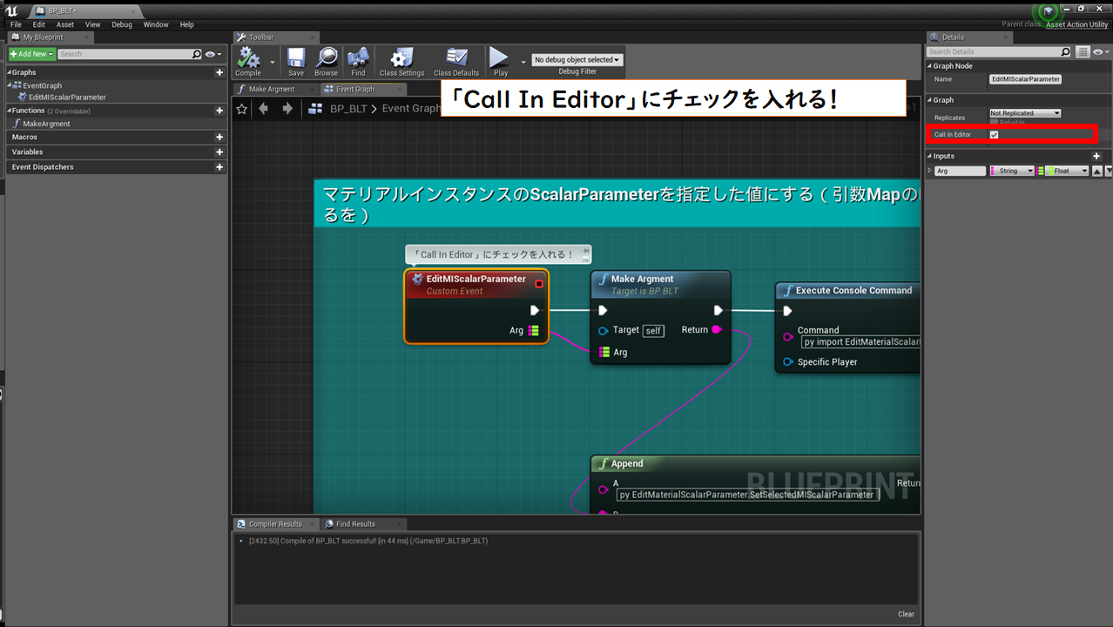Click the Return pin on Make Argment
1113x627 pixels.
pos(717,330)
